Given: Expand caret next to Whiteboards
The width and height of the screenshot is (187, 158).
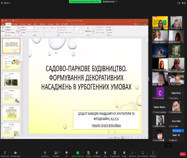Looking at the screenshot, I should click(147, 152).
